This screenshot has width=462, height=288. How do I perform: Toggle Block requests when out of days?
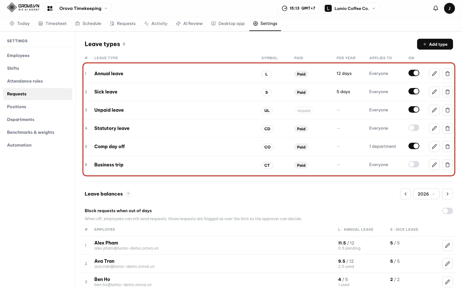coord(448,211)
